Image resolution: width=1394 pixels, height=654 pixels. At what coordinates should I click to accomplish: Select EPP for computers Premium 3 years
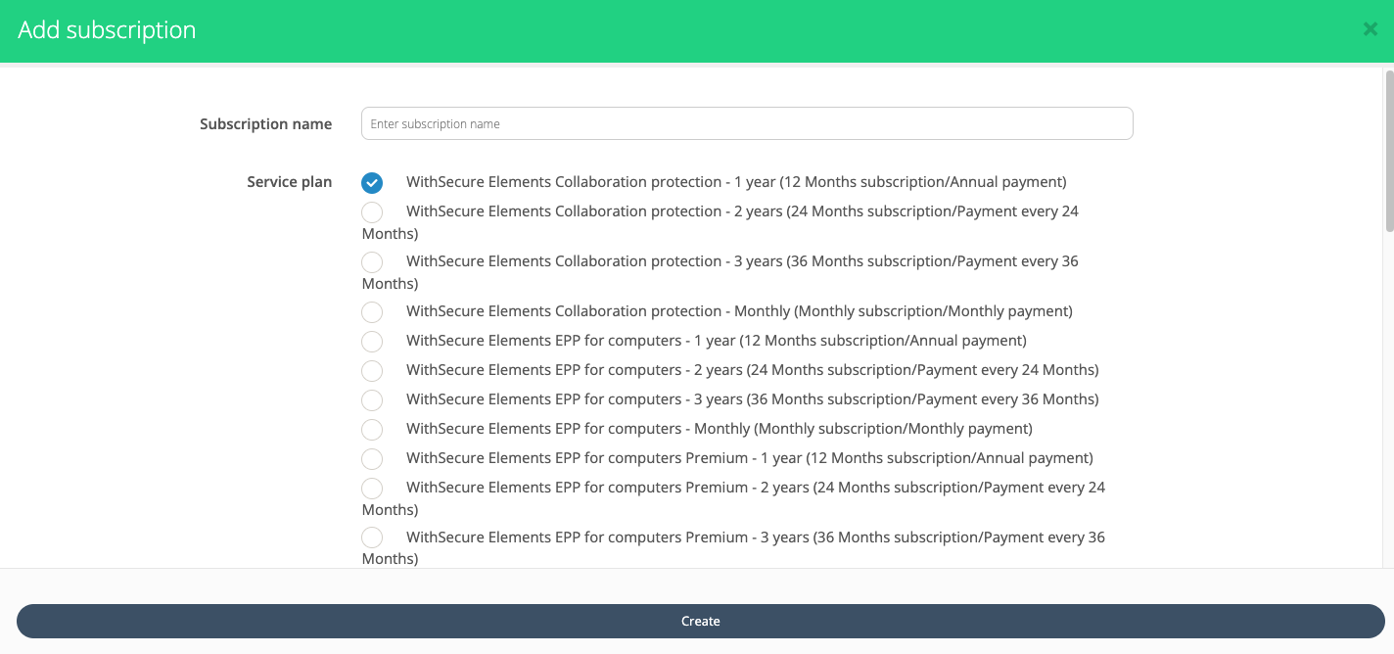tap(372, 537)
